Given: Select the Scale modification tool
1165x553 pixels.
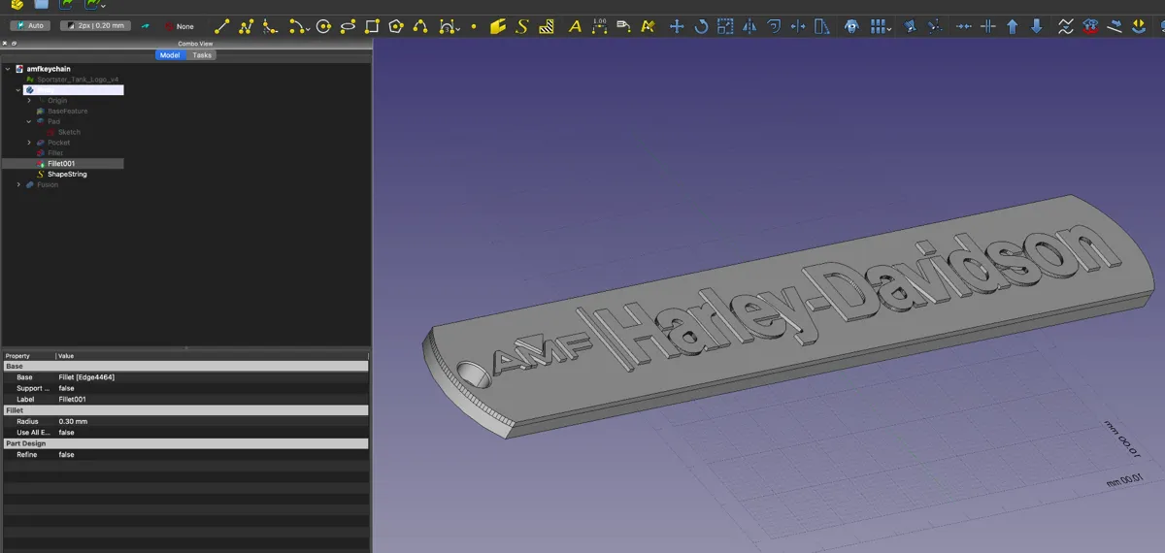Looking at the screenshot, I should pyautogui.click(x=725, y=27).
